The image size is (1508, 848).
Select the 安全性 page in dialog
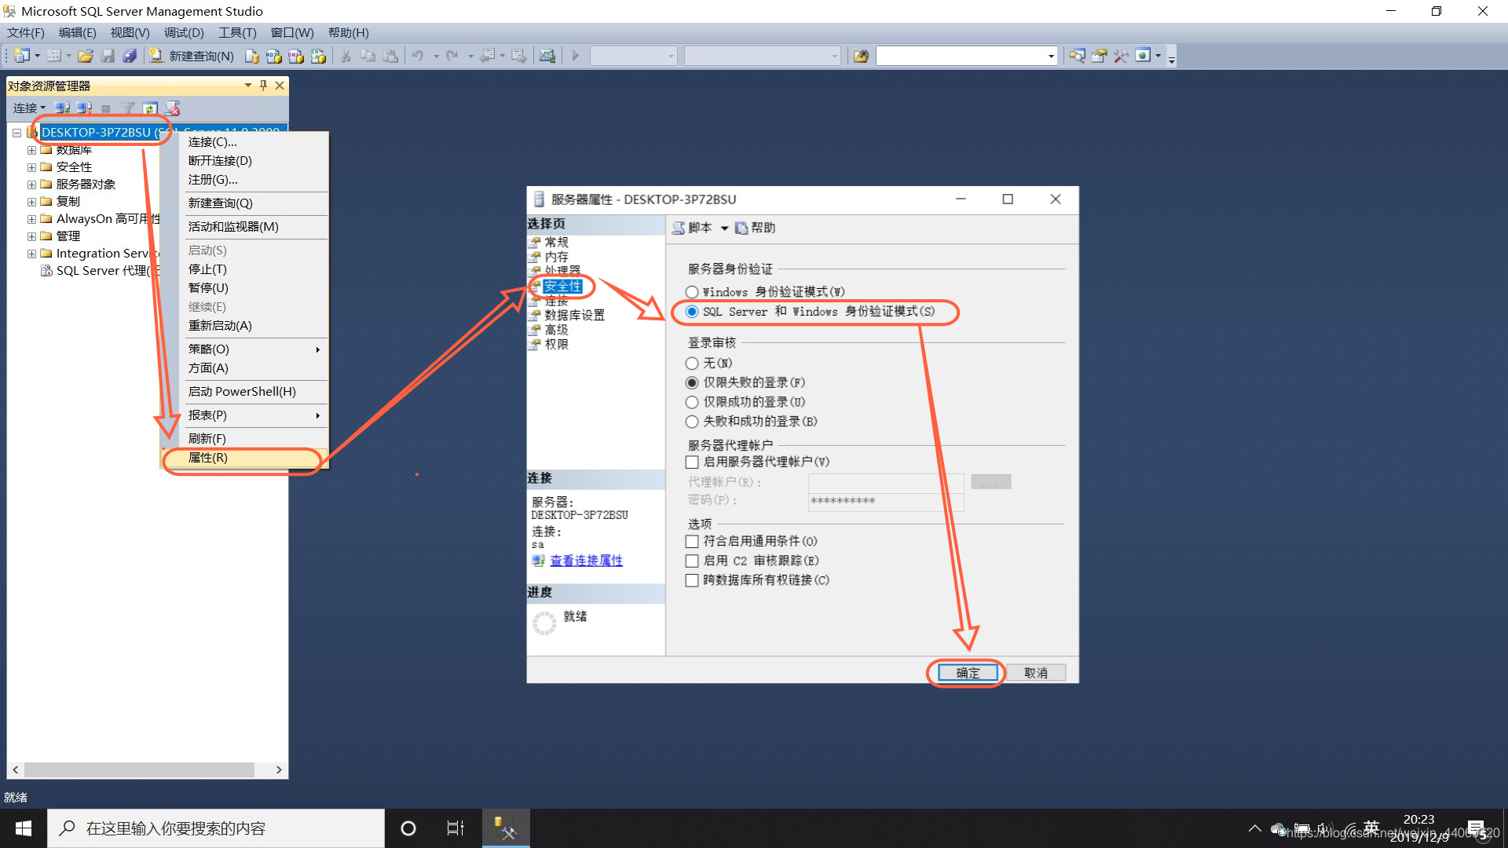click(x=562, y=287)
